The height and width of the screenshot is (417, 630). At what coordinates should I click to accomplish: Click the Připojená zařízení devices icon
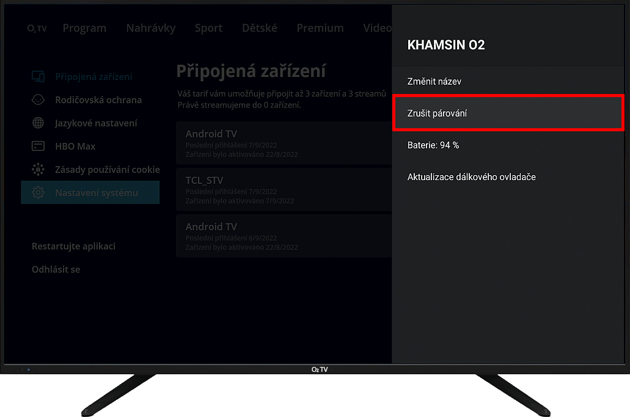click(x=38, y=77)
